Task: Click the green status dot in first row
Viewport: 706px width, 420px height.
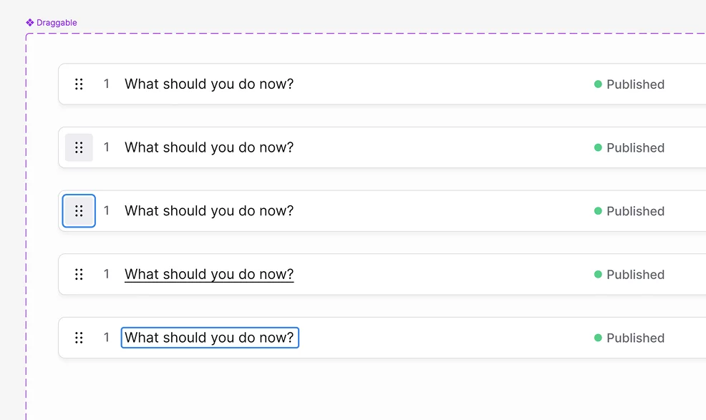Action: click(x=598, y=84)
